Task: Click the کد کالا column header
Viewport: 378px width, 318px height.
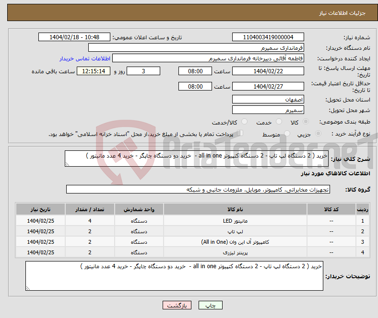Action: click(x=331, y=209)
